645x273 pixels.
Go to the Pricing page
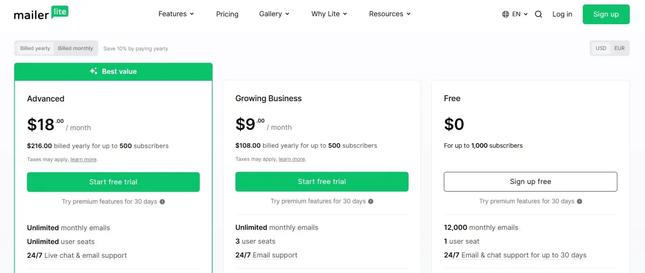point(227,14)
